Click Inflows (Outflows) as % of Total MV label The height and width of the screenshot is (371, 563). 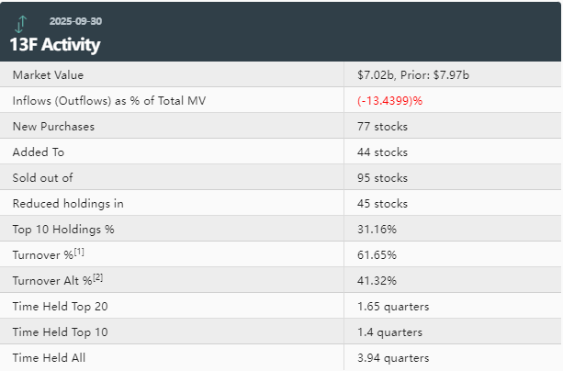(103, 100)
